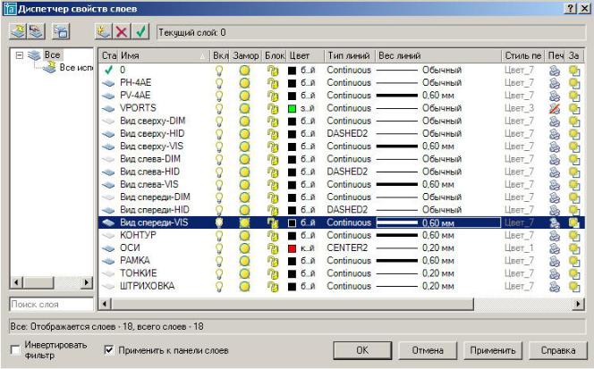Click the status icon of layer PV-4AE
This screenshot has height=369, width=594.
point(109,96)
